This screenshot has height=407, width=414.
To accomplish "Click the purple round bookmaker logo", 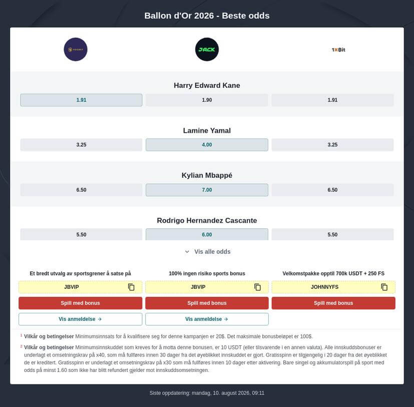I will click(76, 50).
